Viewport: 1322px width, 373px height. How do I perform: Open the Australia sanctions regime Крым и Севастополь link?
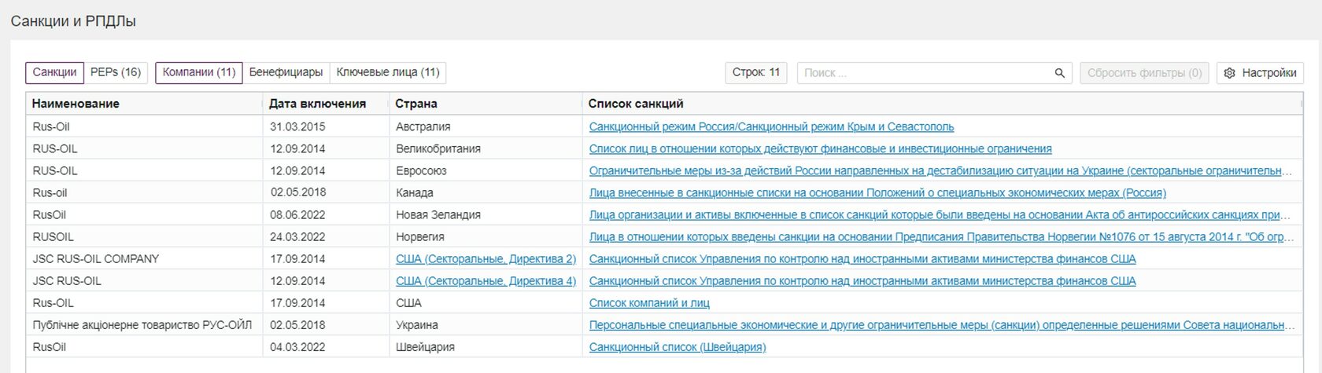771,127
